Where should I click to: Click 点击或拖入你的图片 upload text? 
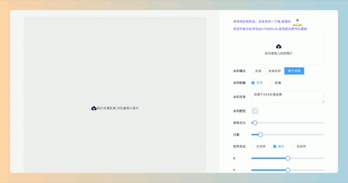tap(278, 53)
